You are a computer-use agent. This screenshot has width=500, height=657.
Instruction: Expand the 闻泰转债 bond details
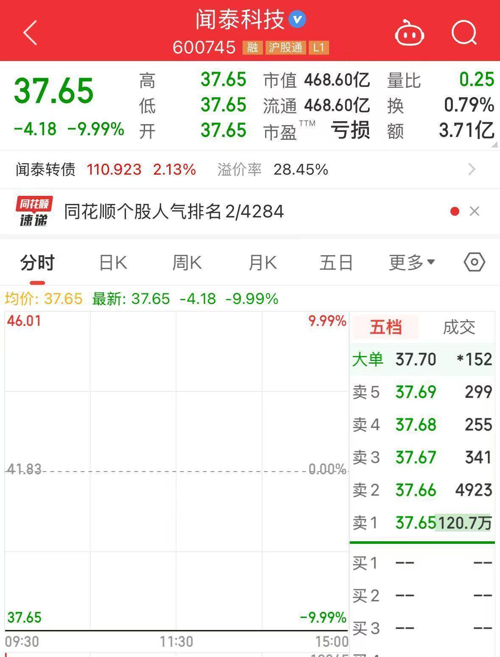pos(472,169)
